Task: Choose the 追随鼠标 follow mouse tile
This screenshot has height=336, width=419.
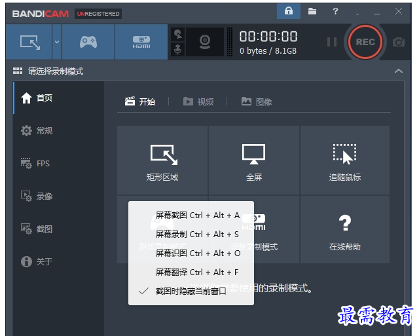Action: [345, 160]
